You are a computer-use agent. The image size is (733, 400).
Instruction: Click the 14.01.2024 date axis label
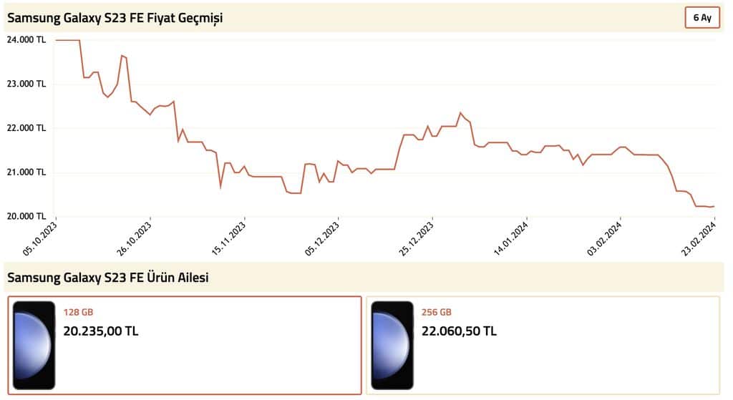point(511,239)
